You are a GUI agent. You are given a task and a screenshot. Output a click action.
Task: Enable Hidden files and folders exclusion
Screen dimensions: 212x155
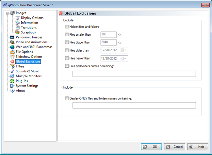point(67,27)
